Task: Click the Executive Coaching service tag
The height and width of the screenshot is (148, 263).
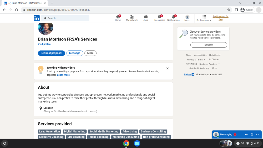Action: [x=51, y=137]
